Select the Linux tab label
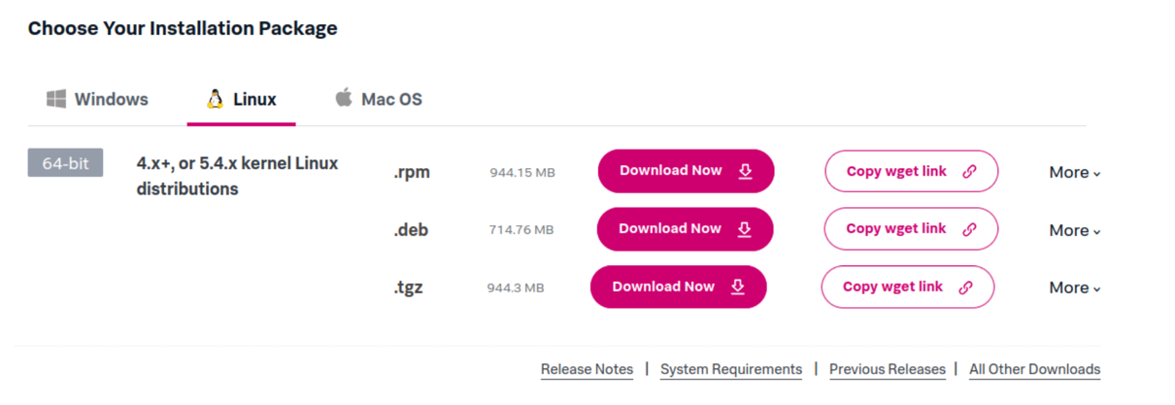This screenshot has height=405, width=1175. 254,99
